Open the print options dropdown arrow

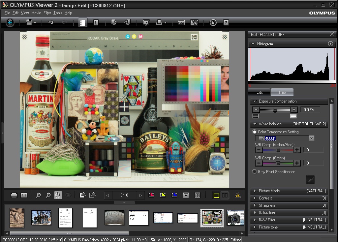(x=165, y=23)
